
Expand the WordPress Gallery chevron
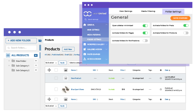pos(106,44)
